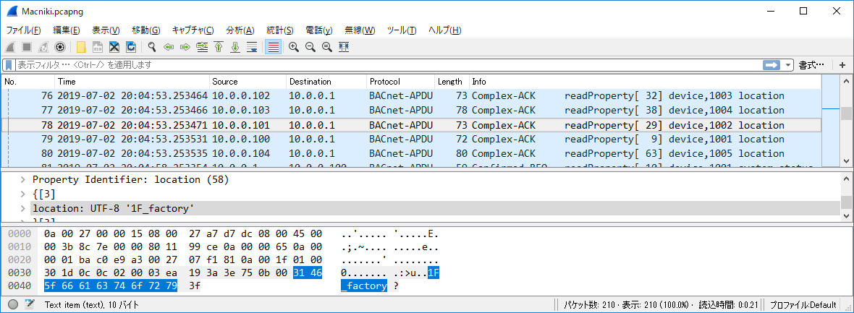854x313 pixels.
Task: Select packet 77 from 10.0.0.103
Action: (411, 110)
